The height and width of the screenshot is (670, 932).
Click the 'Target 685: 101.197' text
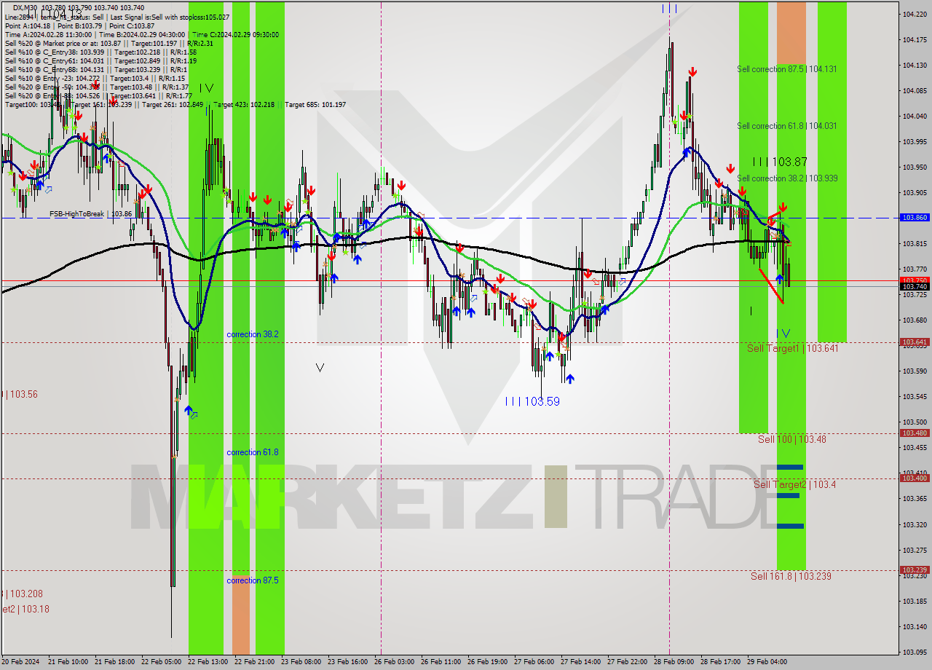tap(315, 105)
